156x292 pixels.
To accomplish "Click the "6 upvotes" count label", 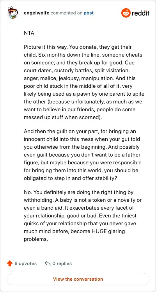I will pyautogui.click(x=26, y=264).
